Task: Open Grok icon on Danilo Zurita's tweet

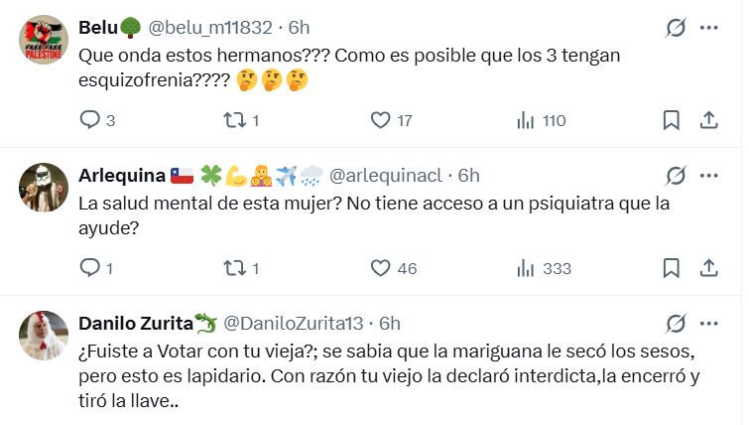Action: point(676,323)
